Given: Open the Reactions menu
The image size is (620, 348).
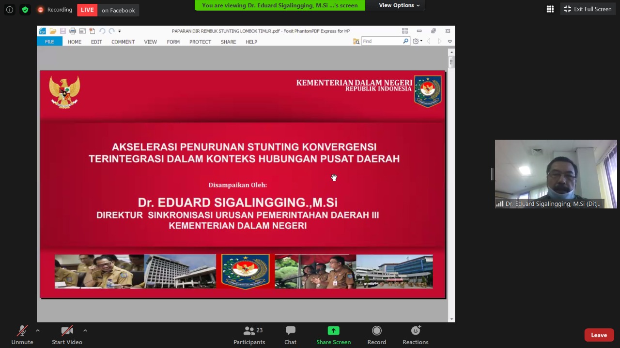Looking at the screenshot, I should pos(415,335).
